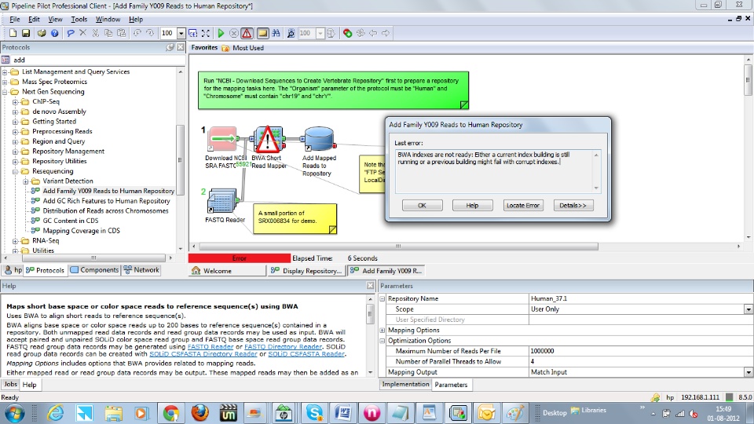Create a new protocol with the blank page icon
Image resolution: width=754 pixels, height=424 pixels.
click(13, 33)
